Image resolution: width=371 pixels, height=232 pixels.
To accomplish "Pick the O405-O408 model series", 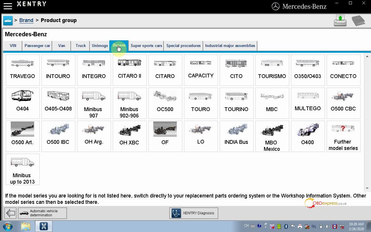I will [58, 103].
